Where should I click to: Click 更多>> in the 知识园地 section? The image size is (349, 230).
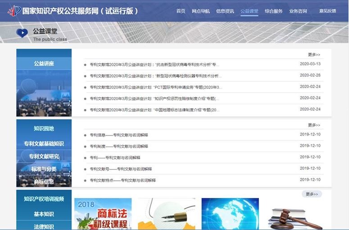click(x=314, y=125)
